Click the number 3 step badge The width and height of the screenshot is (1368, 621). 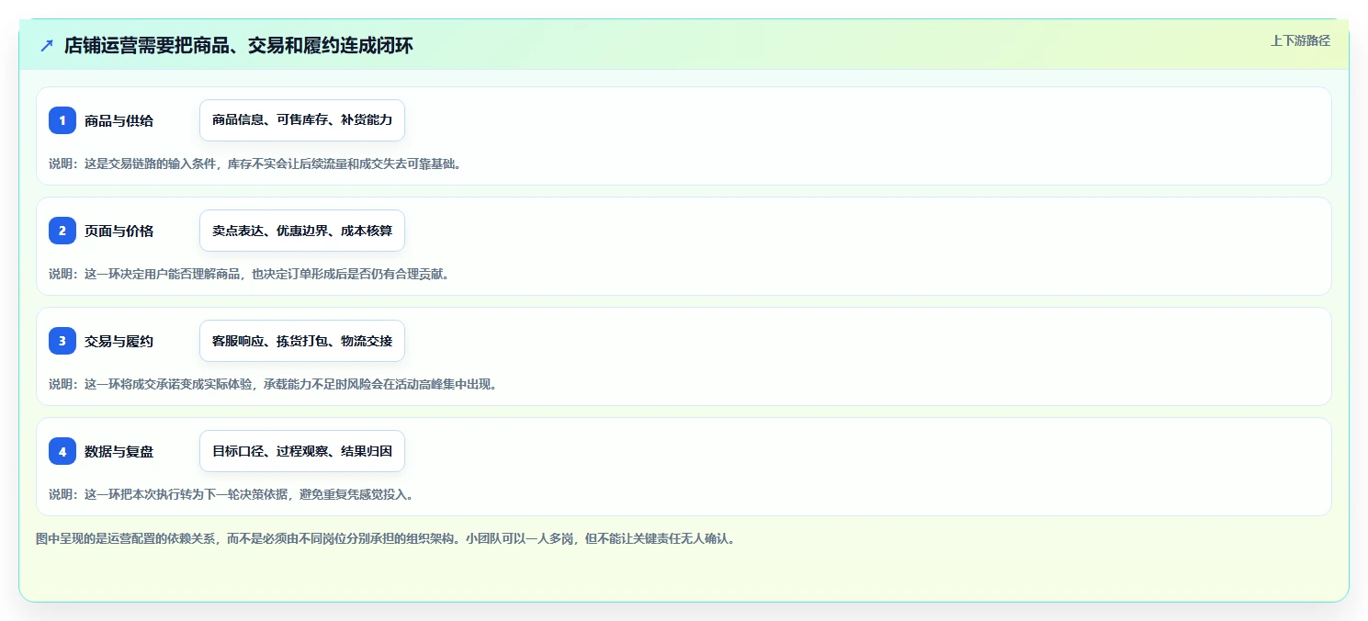62,341
